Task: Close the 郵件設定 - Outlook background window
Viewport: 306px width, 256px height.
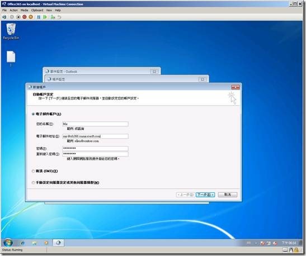Action: pos(154,72)
